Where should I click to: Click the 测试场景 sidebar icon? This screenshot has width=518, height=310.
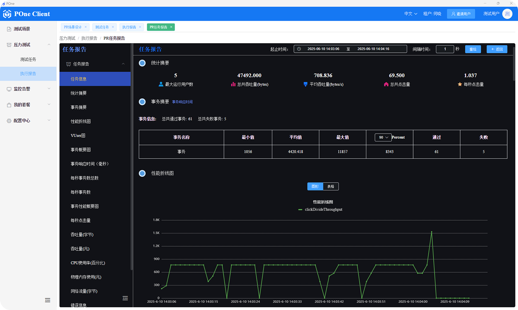pos(9,29)
